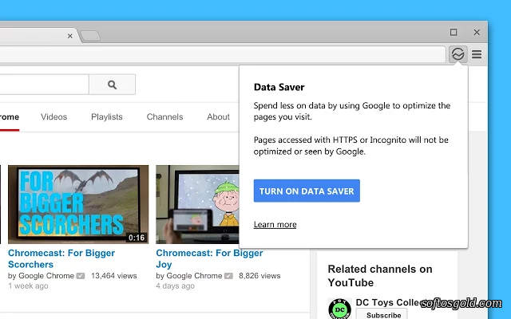The width and height of the screenshot is (511, 319).
Task: Open For Bigger Scorchers video thumbnail
Action: tap(78, 204)
